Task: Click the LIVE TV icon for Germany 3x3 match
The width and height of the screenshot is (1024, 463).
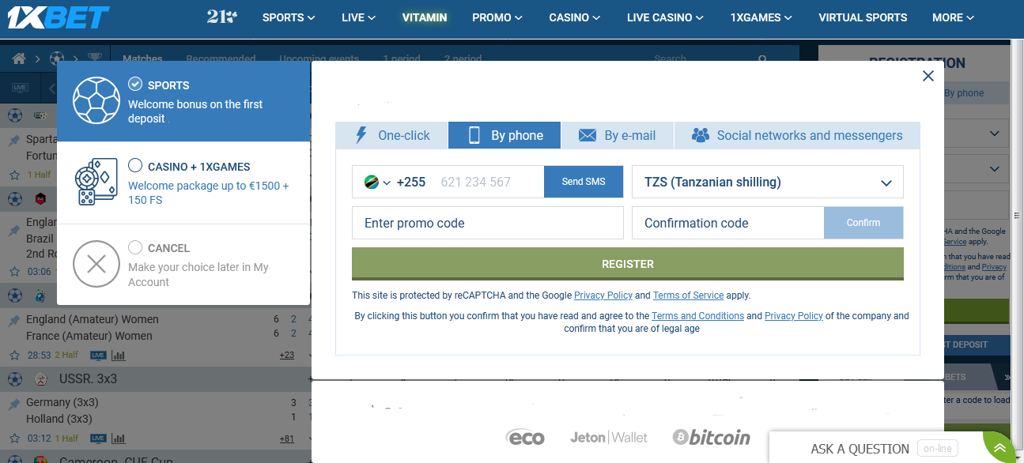Action: [x=98, y=439]
